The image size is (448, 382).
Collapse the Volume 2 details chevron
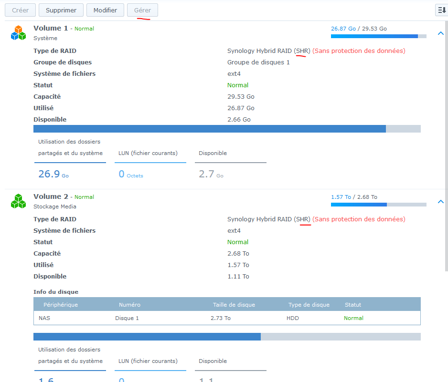pyautogui.click(x=440, y=202)
